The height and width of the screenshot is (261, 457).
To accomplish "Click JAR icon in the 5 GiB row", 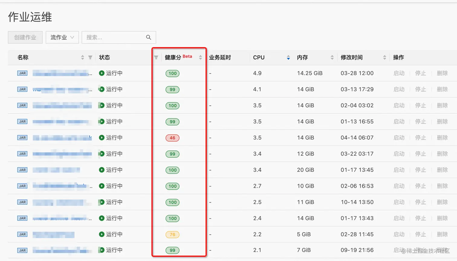I will point(22,234).
